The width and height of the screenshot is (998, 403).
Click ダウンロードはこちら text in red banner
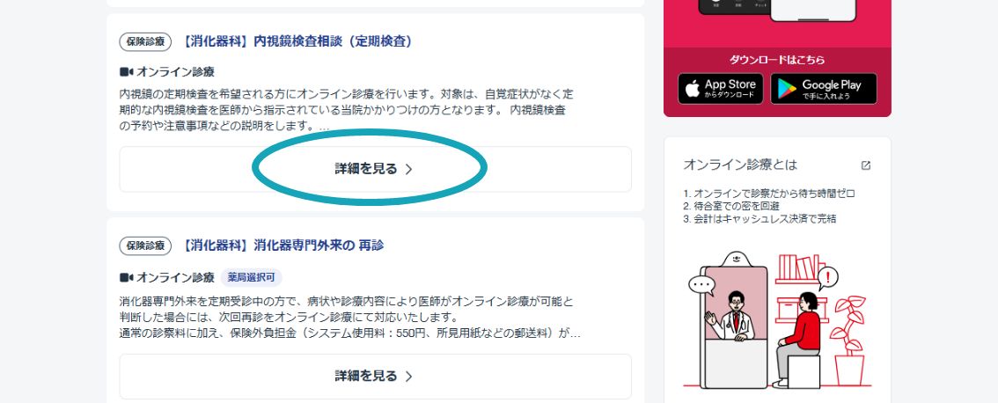(777, 60)
